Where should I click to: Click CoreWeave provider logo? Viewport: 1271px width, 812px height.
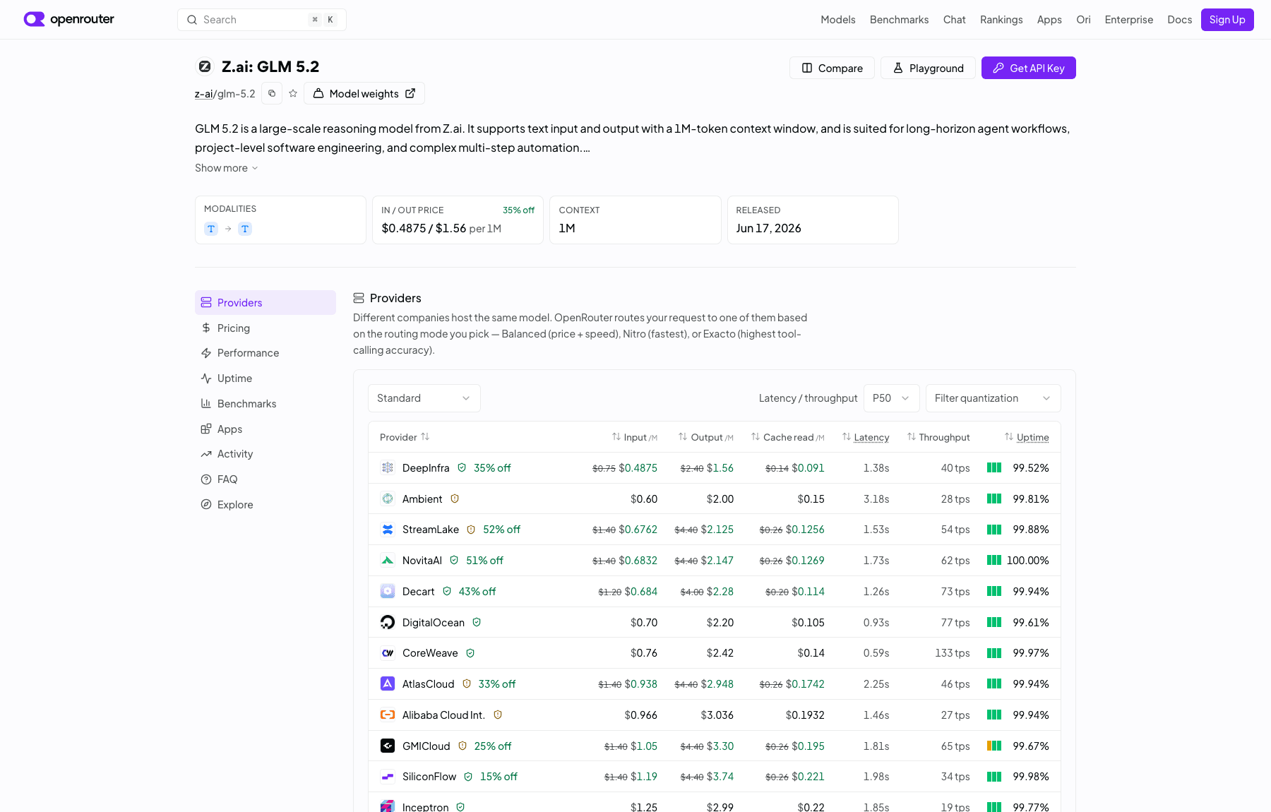point(388,653)
